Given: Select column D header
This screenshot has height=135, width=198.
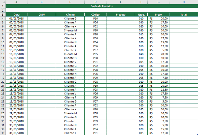Looking at the screenshot, I should pos(95,2).
